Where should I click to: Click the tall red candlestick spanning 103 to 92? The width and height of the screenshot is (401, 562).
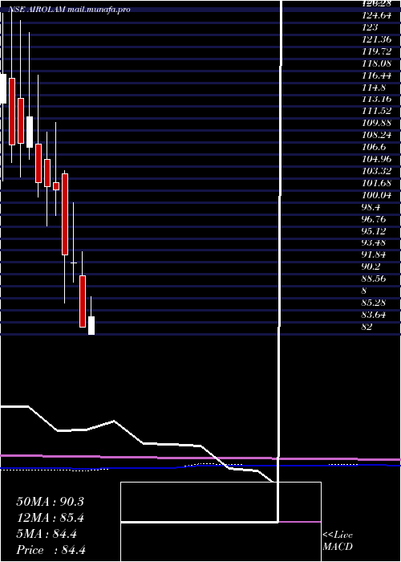[65, 214]
